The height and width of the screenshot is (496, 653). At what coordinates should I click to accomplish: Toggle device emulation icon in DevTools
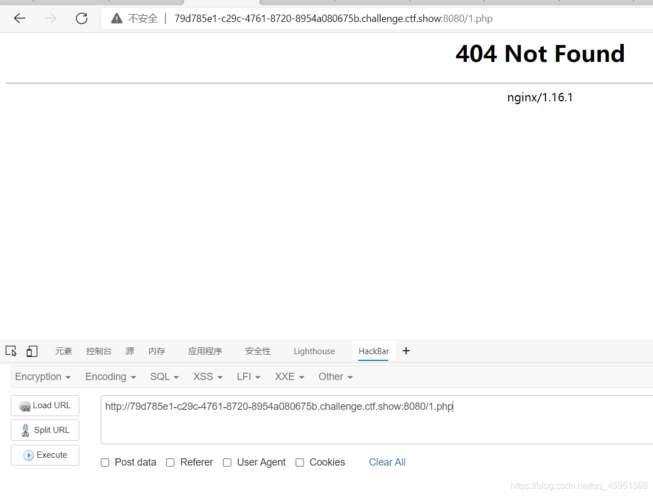click(x=32, y=351)
